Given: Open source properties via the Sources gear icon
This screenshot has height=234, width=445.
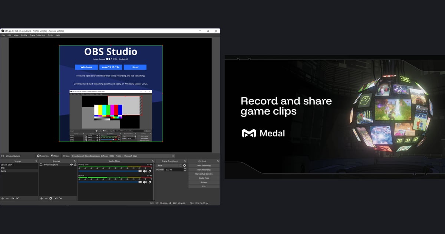Looking at the screenshot, I should click(51, 198).
